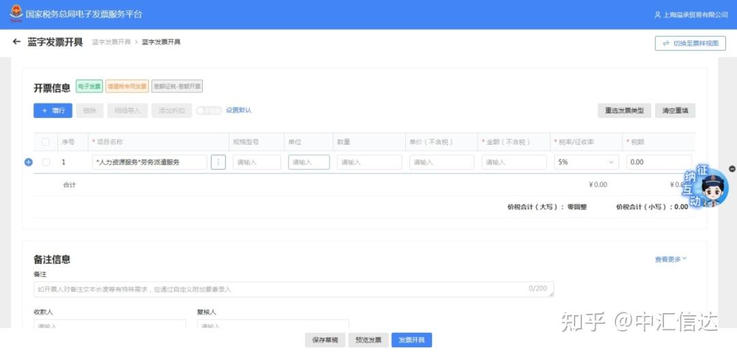Click the disabled 删除 button

click(90, 111)
